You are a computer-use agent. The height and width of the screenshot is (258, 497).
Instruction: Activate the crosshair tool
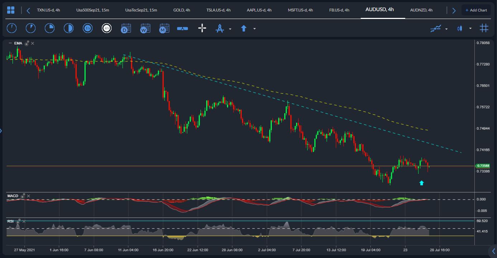pyautogui.click(x=202, y=28)
